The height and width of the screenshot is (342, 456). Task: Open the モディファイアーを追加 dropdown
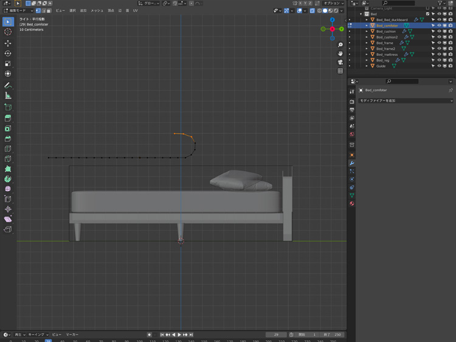coord(406,100)
